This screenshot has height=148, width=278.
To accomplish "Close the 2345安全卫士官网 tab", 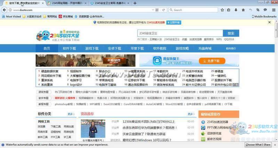I will tap(128, 3).
